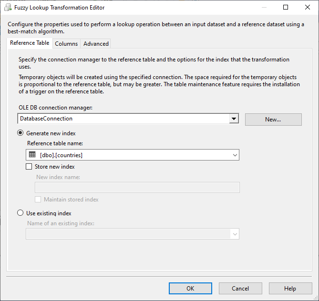Screen dimensions: 319x301
Task: Close the Fuzzy Lookup Transformation Editor
Action: (308, 8)
